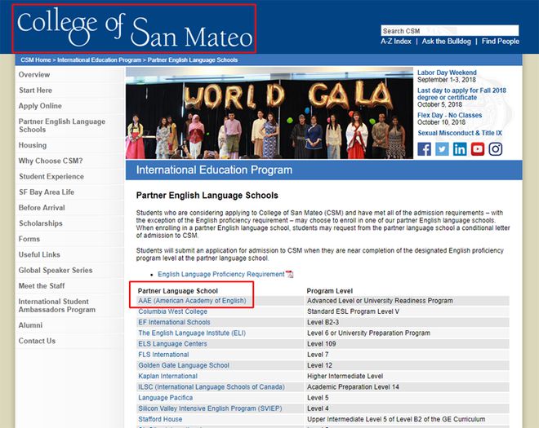Open Sexual Misconduct & Title IX link

[460, 133]
